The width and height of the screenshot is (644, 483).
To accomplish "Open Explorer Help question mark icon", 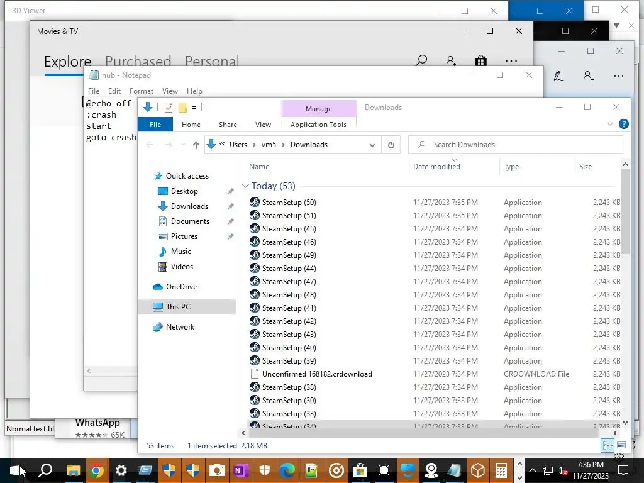I will (623, 124).
